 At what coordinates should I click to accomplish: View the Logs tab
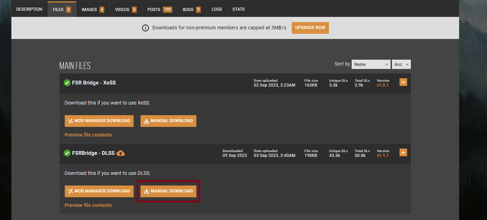(x=217, y=9)
